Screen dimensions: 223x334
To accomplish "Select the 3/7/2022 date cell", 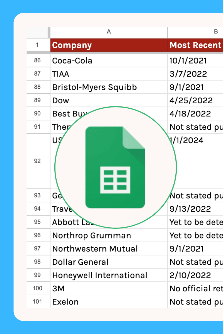I will pyautogui.click(x=195, y=74).
